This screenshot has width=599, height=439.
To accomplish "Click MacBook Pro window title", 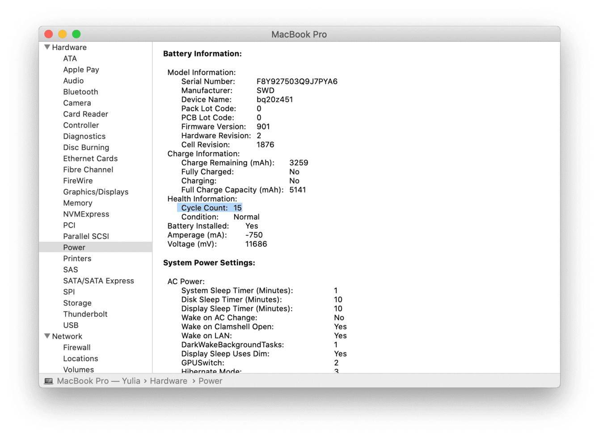I will (x=299, y=34).
